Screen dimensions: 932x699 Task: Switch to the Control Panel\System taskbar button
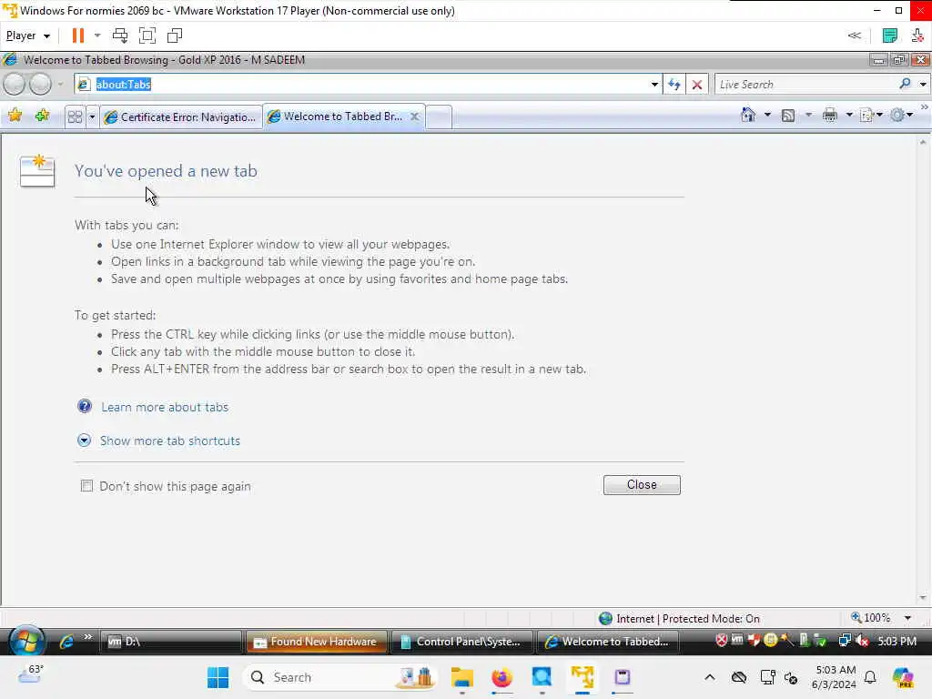462,642
